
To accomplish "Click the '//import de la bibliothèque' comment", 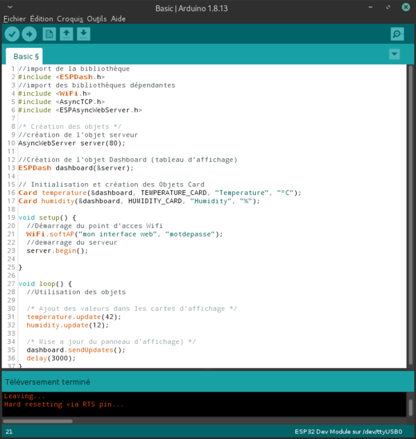I will pyautogui.click(x=74, y=69).
